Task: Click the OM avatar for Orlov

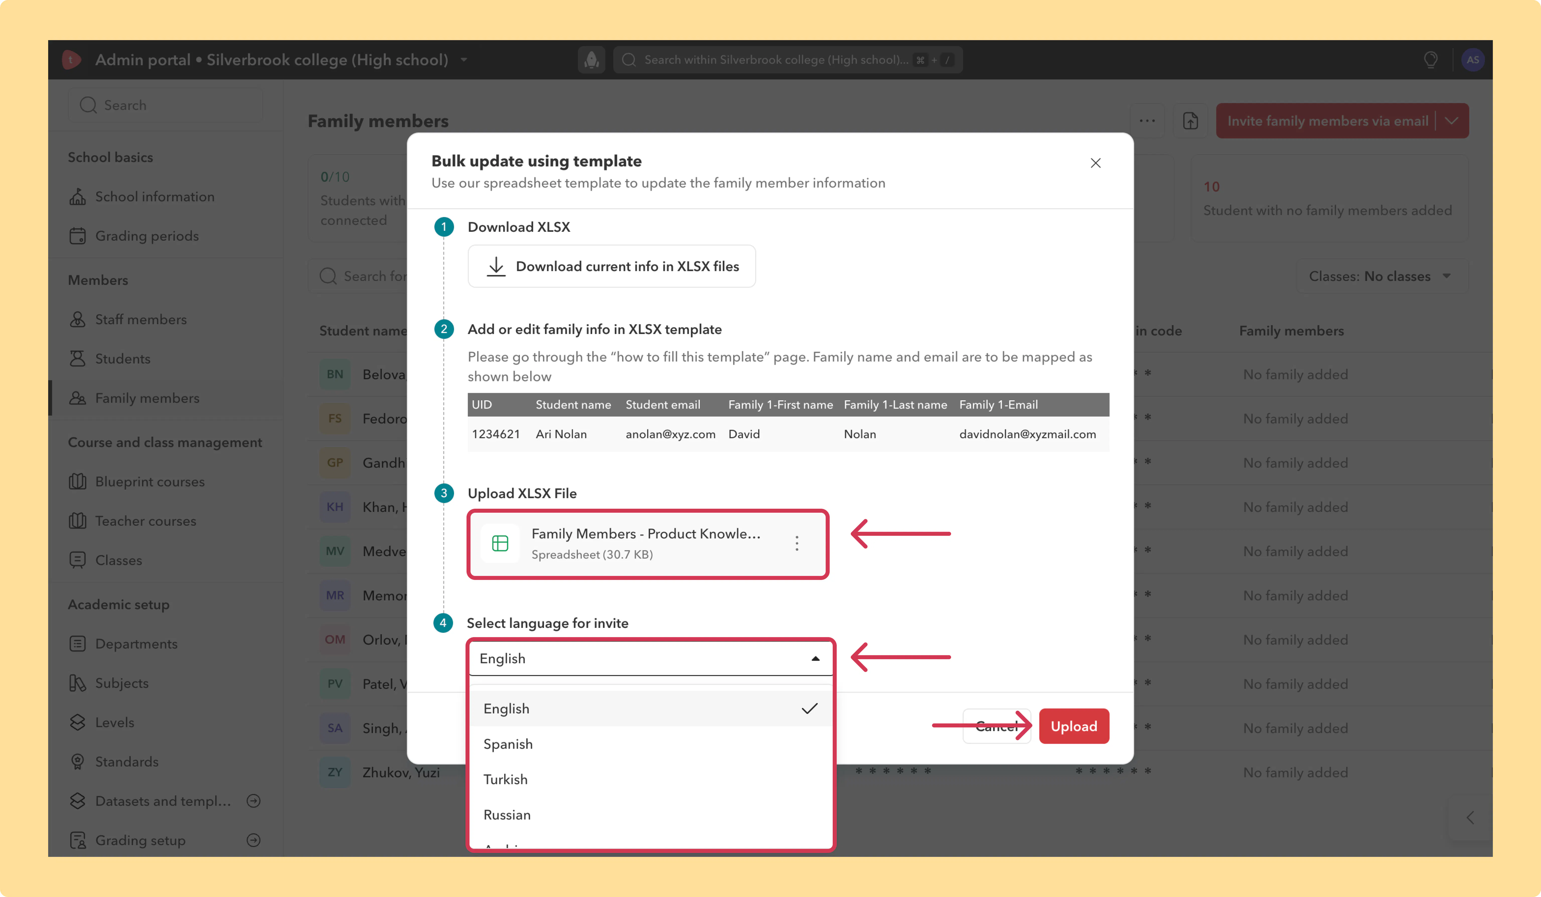Action: (x=335, y=640)
